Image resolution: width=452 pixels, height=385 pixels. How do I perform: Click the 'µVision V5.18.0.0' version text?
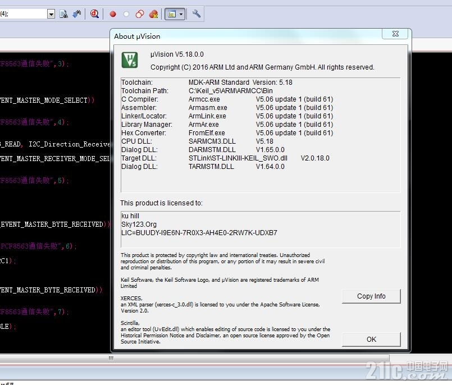click(x=177, y=54)
